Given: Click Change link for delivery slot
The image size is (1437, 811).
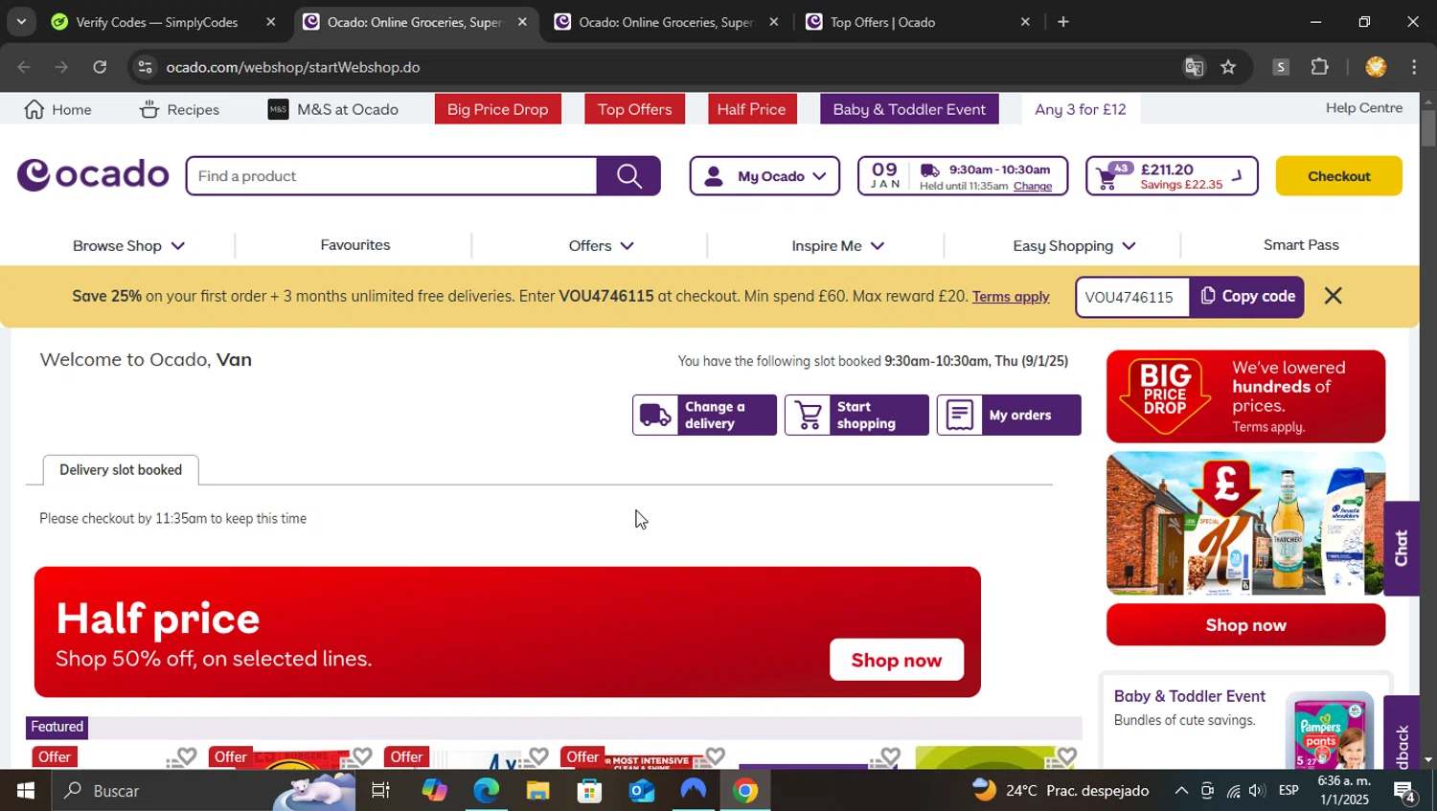Looking at the screenshot, I should [1033, 187].
